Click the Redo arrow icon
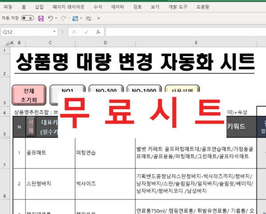This screenshot has height=214, width=266. click(x=63, y=18)
